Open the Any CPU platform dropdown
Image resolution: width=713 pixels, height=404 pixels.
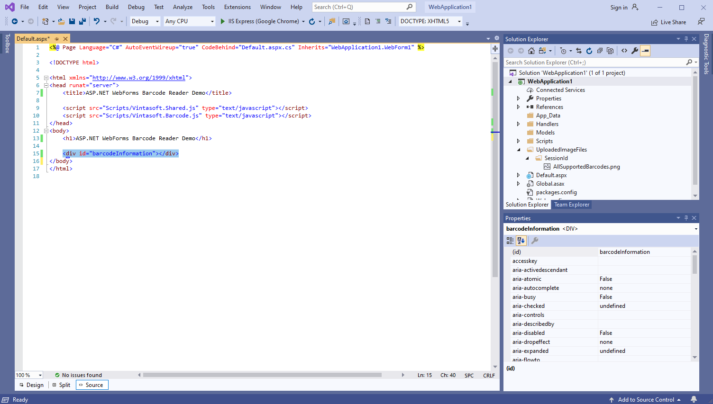tap(189, 21)
